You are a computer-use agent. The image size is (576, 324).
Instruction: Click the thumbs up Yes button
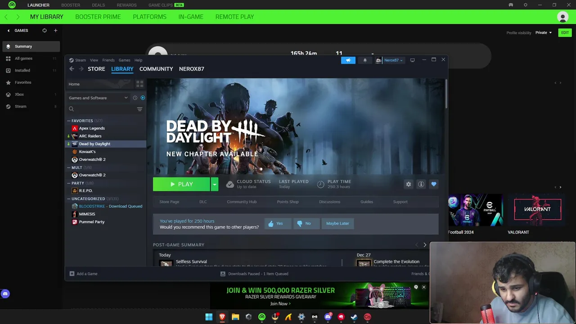tap(278, 223)
